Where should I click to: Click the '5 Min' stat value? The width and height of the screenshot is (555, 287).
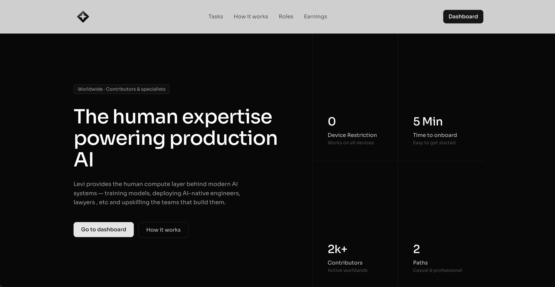click(x=428, y=122)
